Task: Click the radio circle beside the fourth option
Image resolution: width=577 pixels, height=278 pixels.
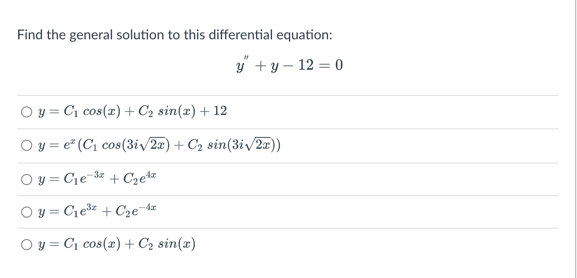Action: coord(26,211)
